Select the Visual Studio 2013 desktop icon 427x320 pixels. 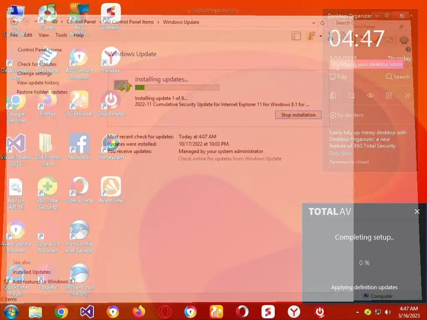(16, 150)
